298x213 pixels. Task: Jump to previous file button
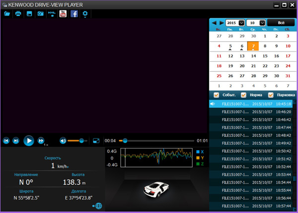coord(6,141)
